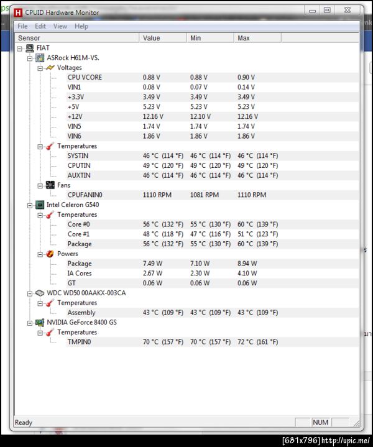Image resolution: width=373 pixels, height=447 pixels.
Task: Select the Package temperature row
Action: pyautogui.click(x=213, y=244)
